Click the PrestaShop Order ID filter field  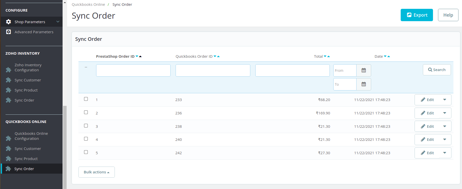(x=133, y=70)
